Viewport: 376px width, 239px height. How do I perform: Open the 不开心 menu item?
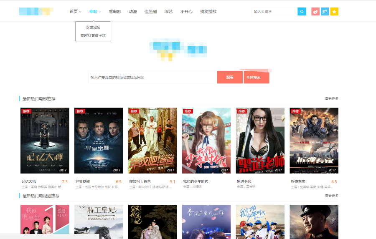[x=186, y=12]
